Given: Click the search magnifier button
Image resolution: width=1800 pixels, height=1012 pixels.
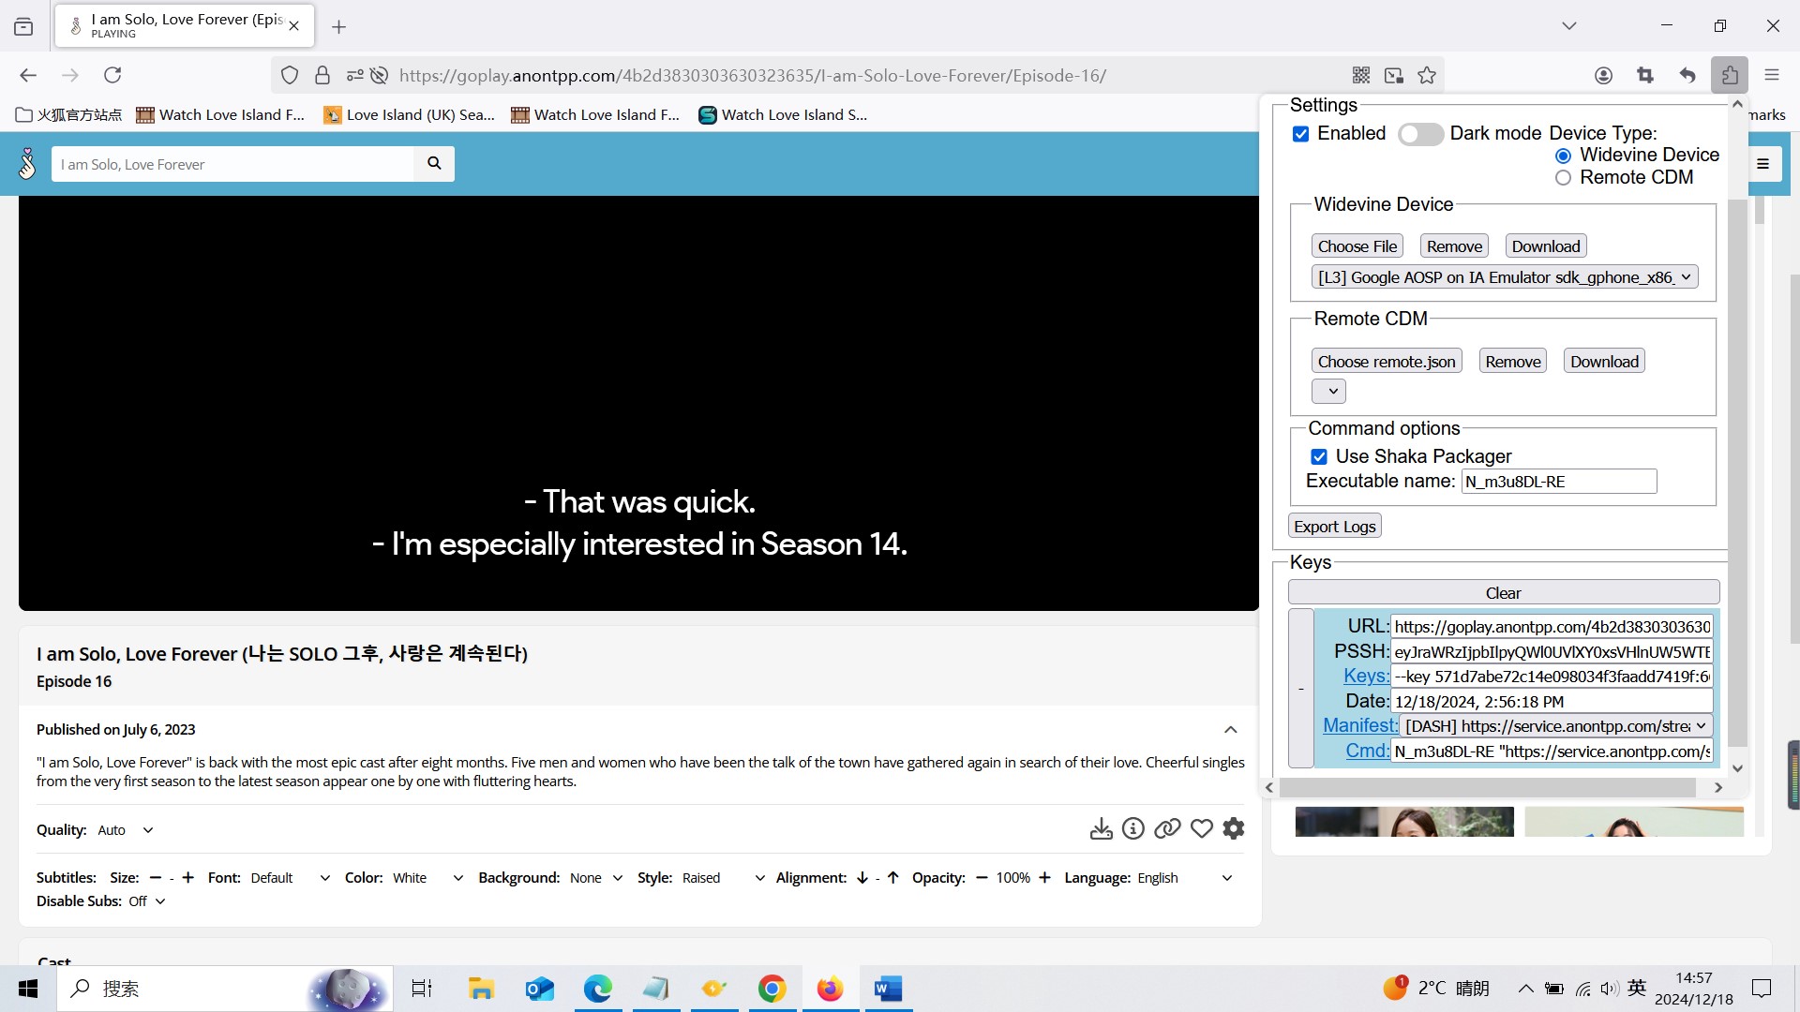Looking at the screenshot, I should pyautogui.click(x=434, y=163).
